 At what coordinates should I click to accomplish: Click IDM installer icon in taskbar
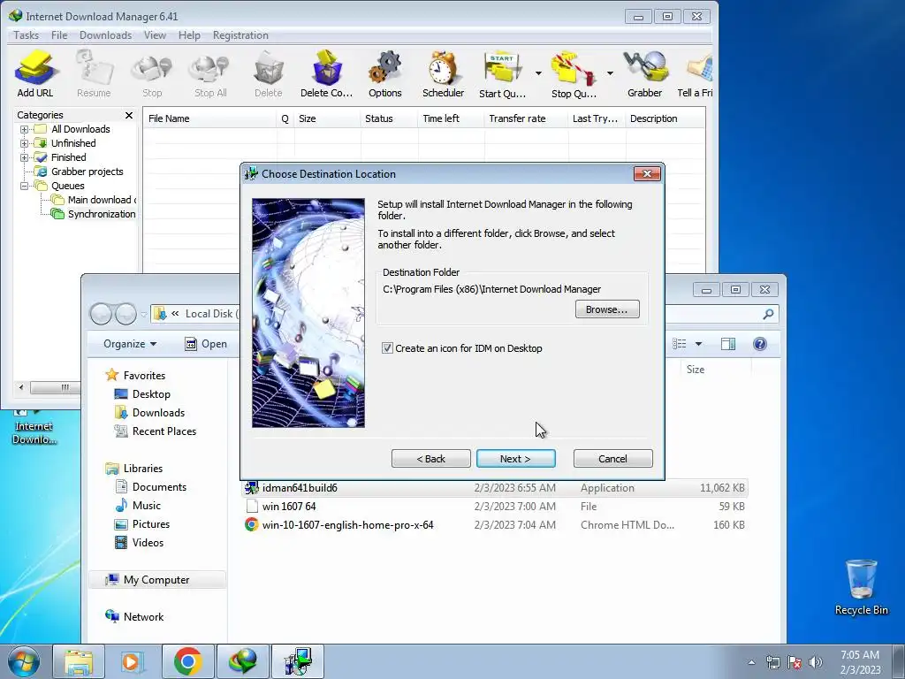(x=297, y=661)
